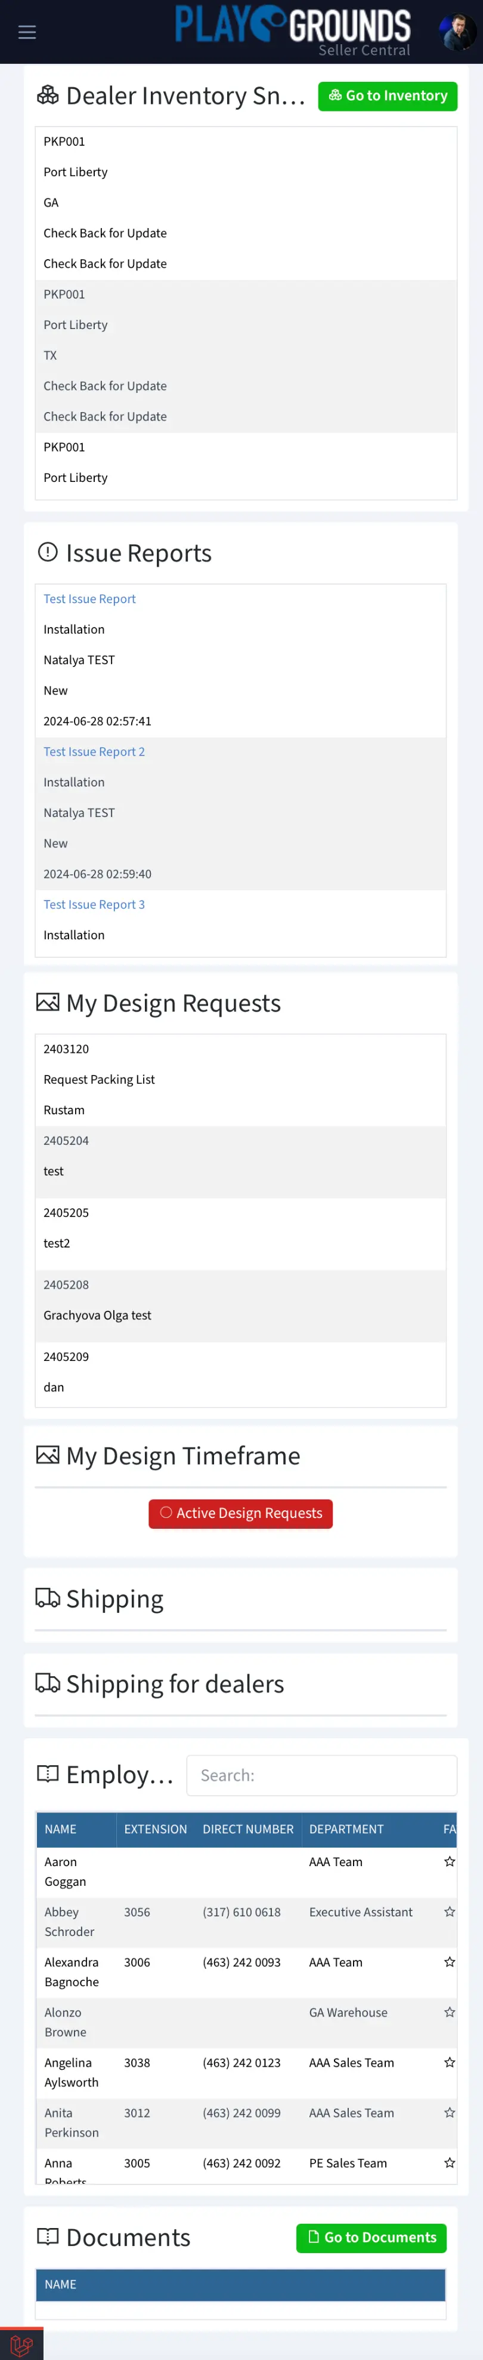Click the Active Design Requests button
Image resolution: width=483 pixels, height=2360 pixels.
[x=240, y=1513]
